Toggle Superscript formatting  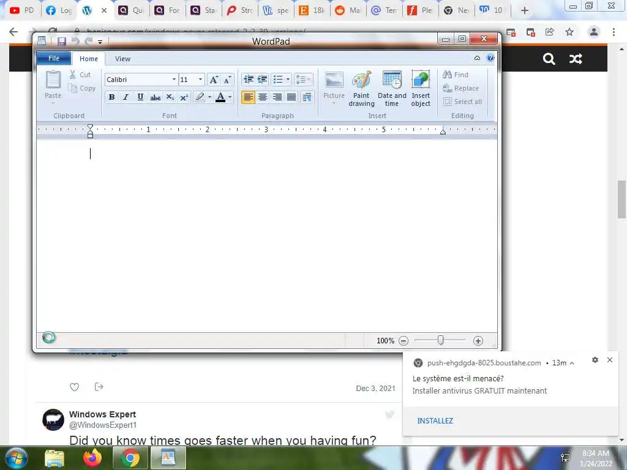point(184,97)
